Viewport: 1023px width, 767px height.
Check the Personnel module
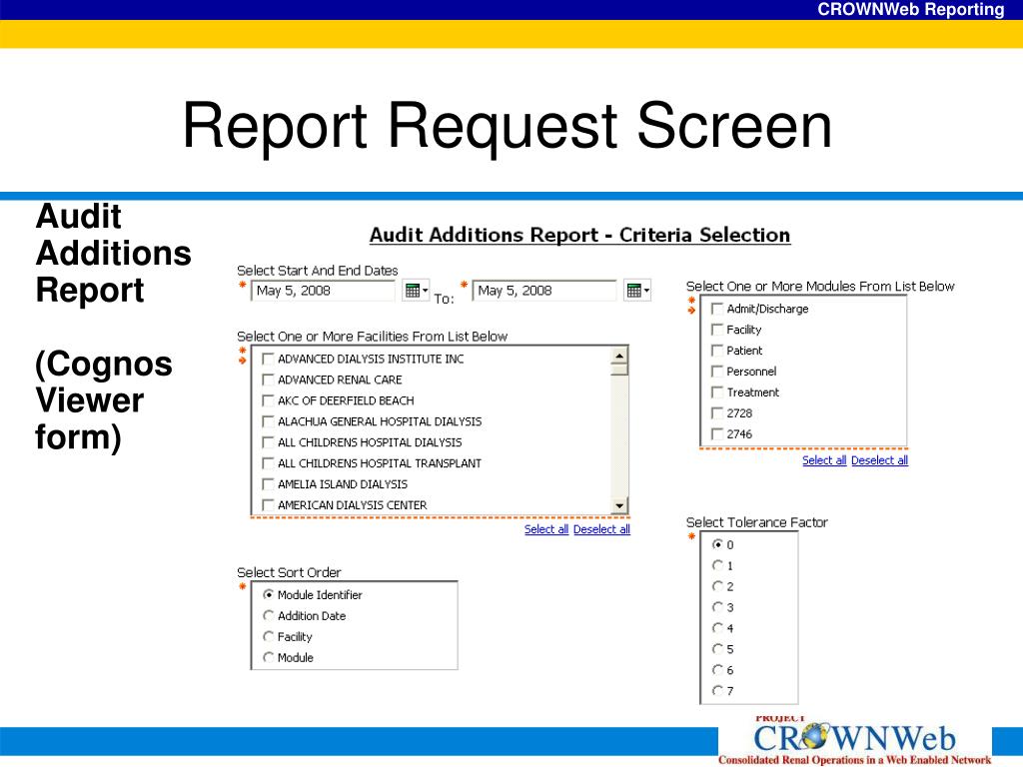coord(717,372)
